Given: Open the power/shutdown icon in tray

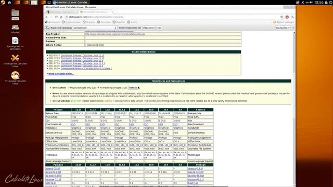Looking at the screenshot, I should 331,2.
